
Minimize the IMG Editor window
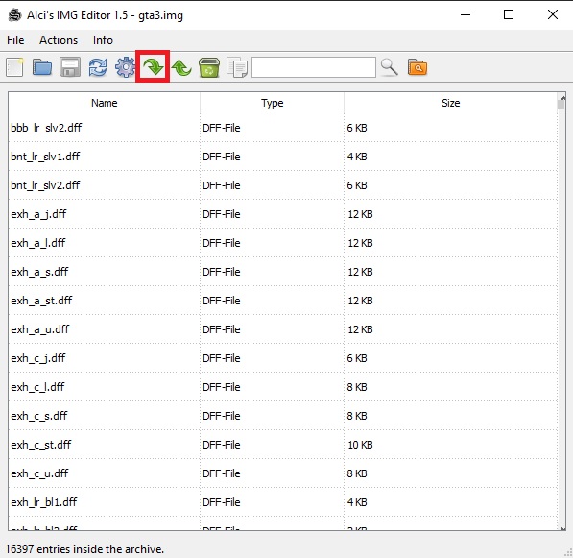[x=466, y=15]
